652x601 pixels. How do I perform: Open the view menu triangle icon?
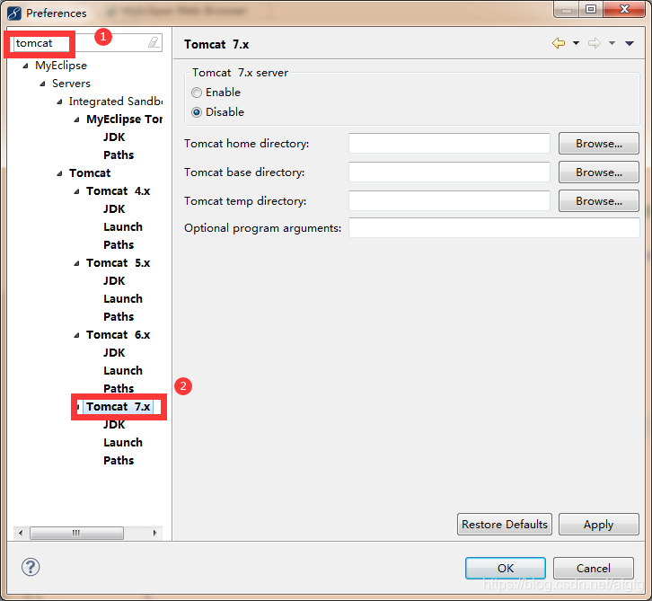click(630, 43)
